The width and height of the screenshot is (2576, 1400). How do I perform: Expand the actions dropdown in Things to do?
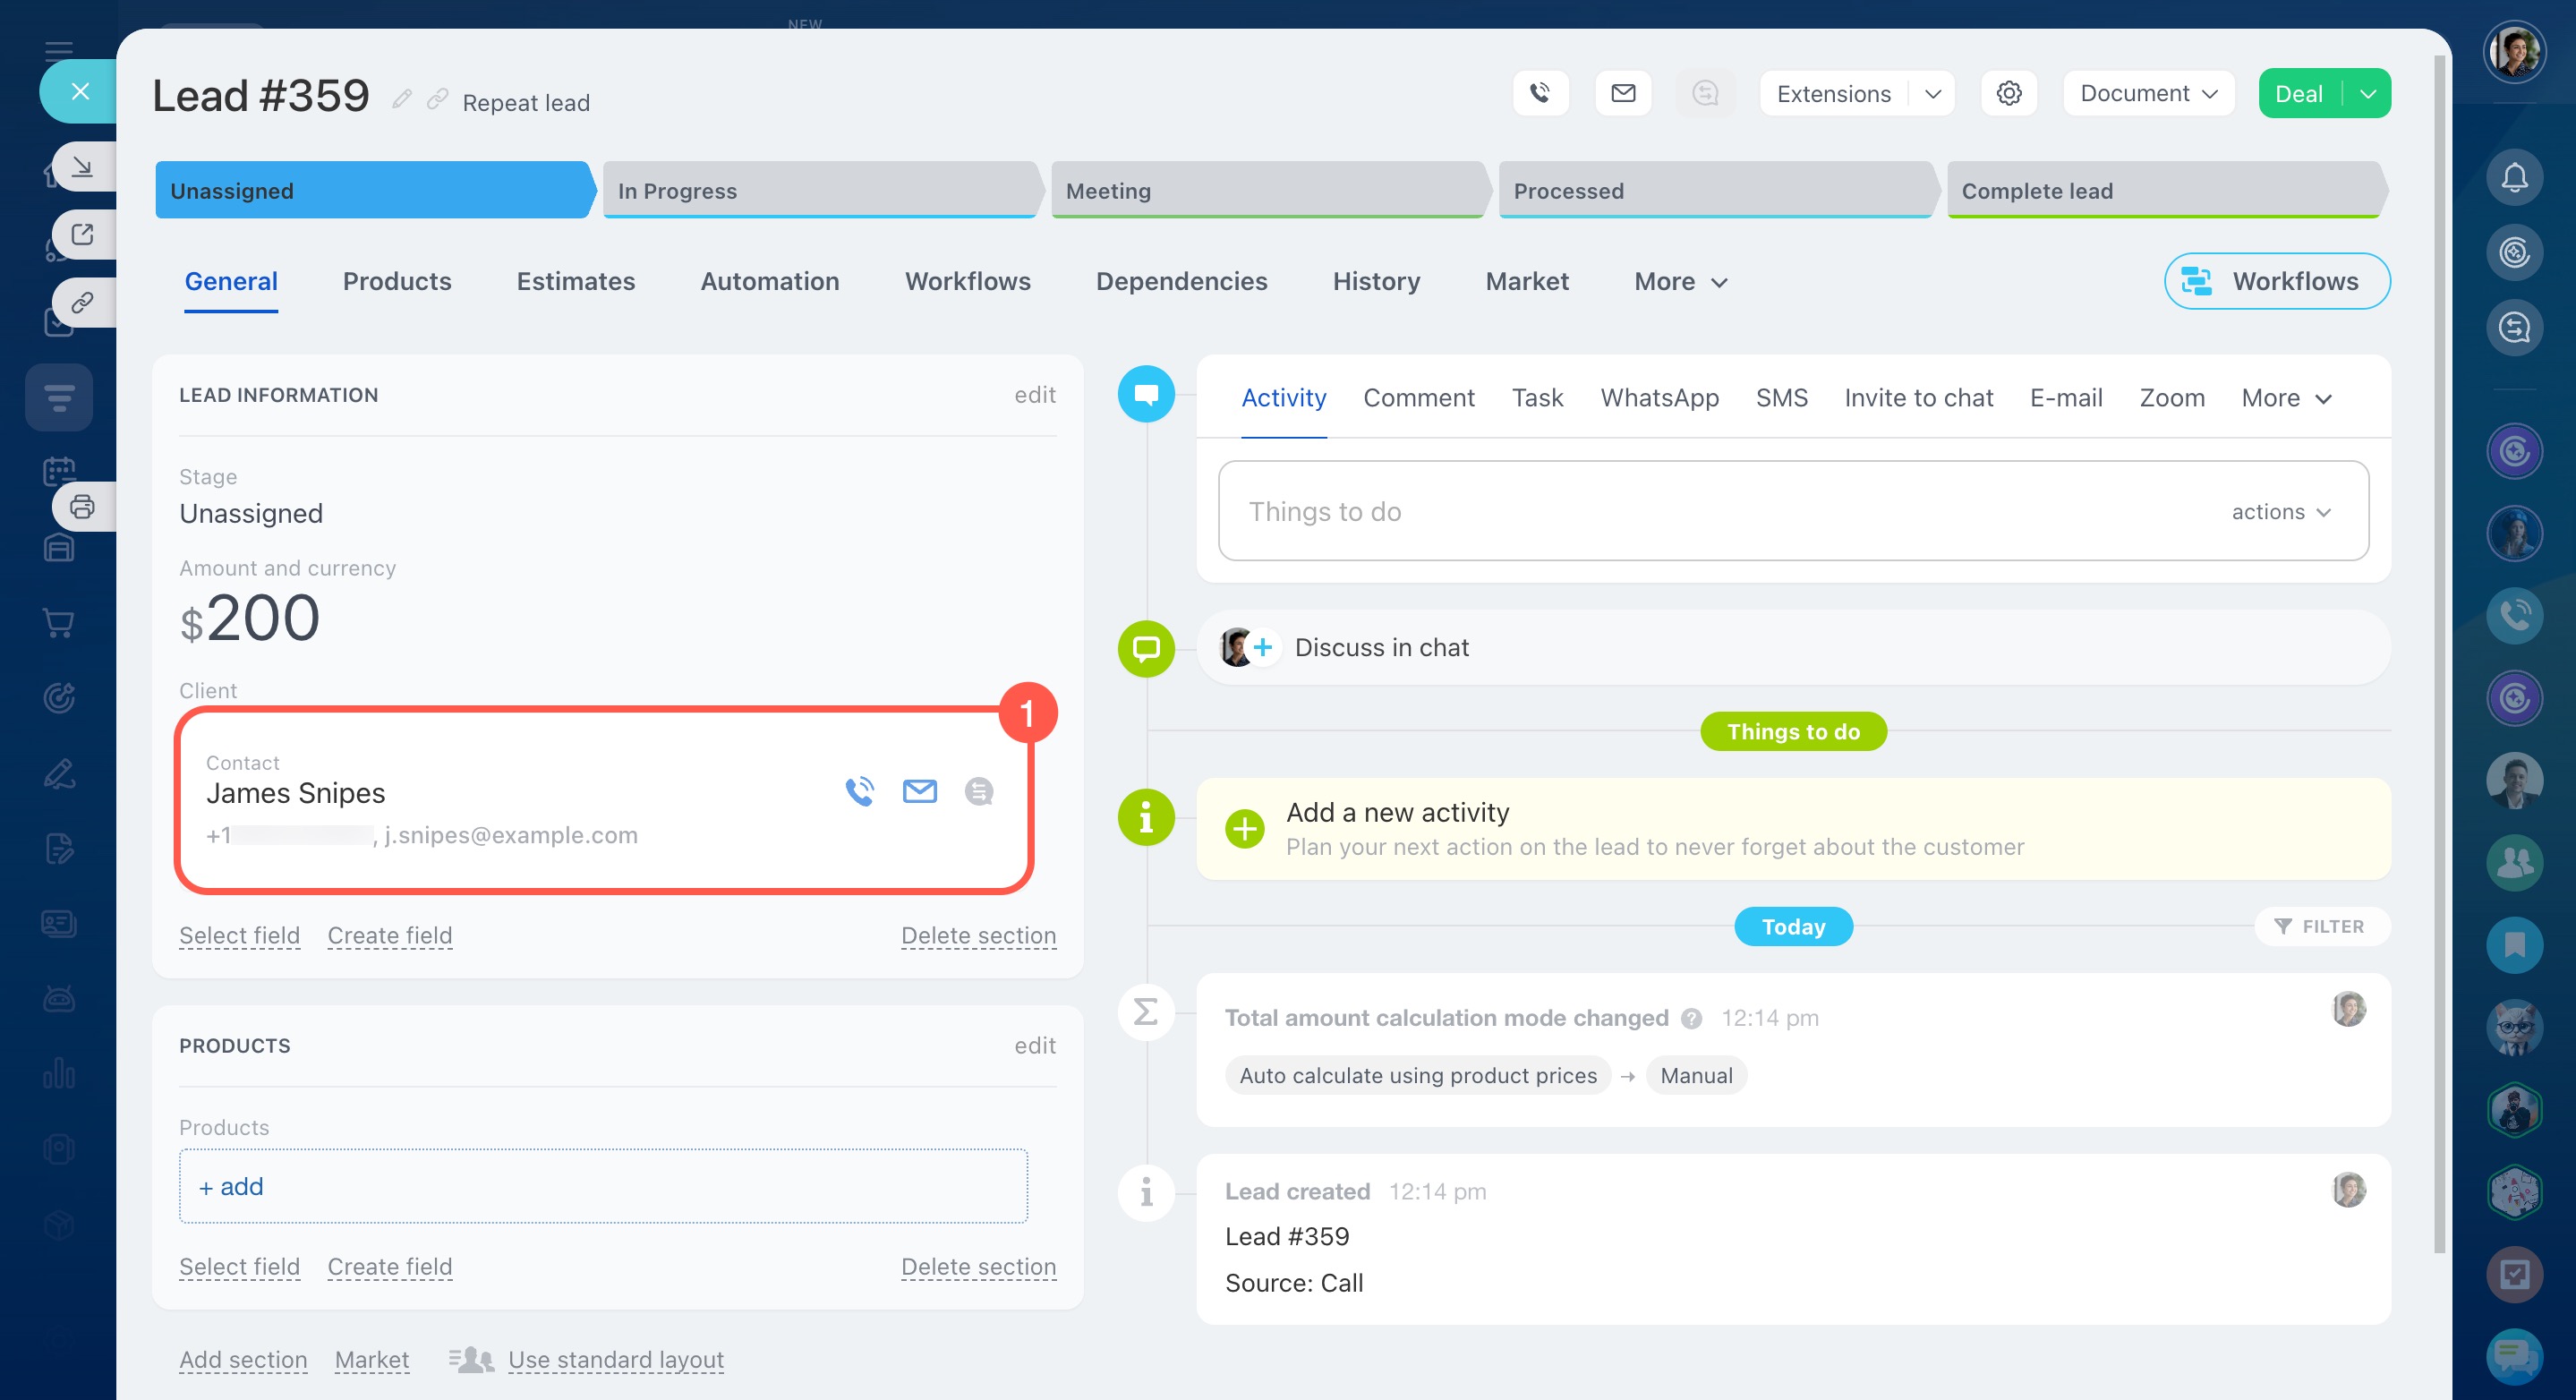coord(2281,512)
